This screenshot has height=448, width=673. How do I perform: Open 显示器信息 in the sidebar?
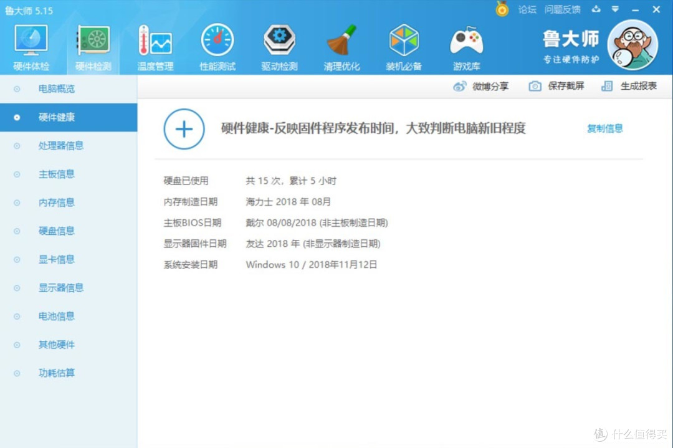pyautogui.click(x=69, y=287)
